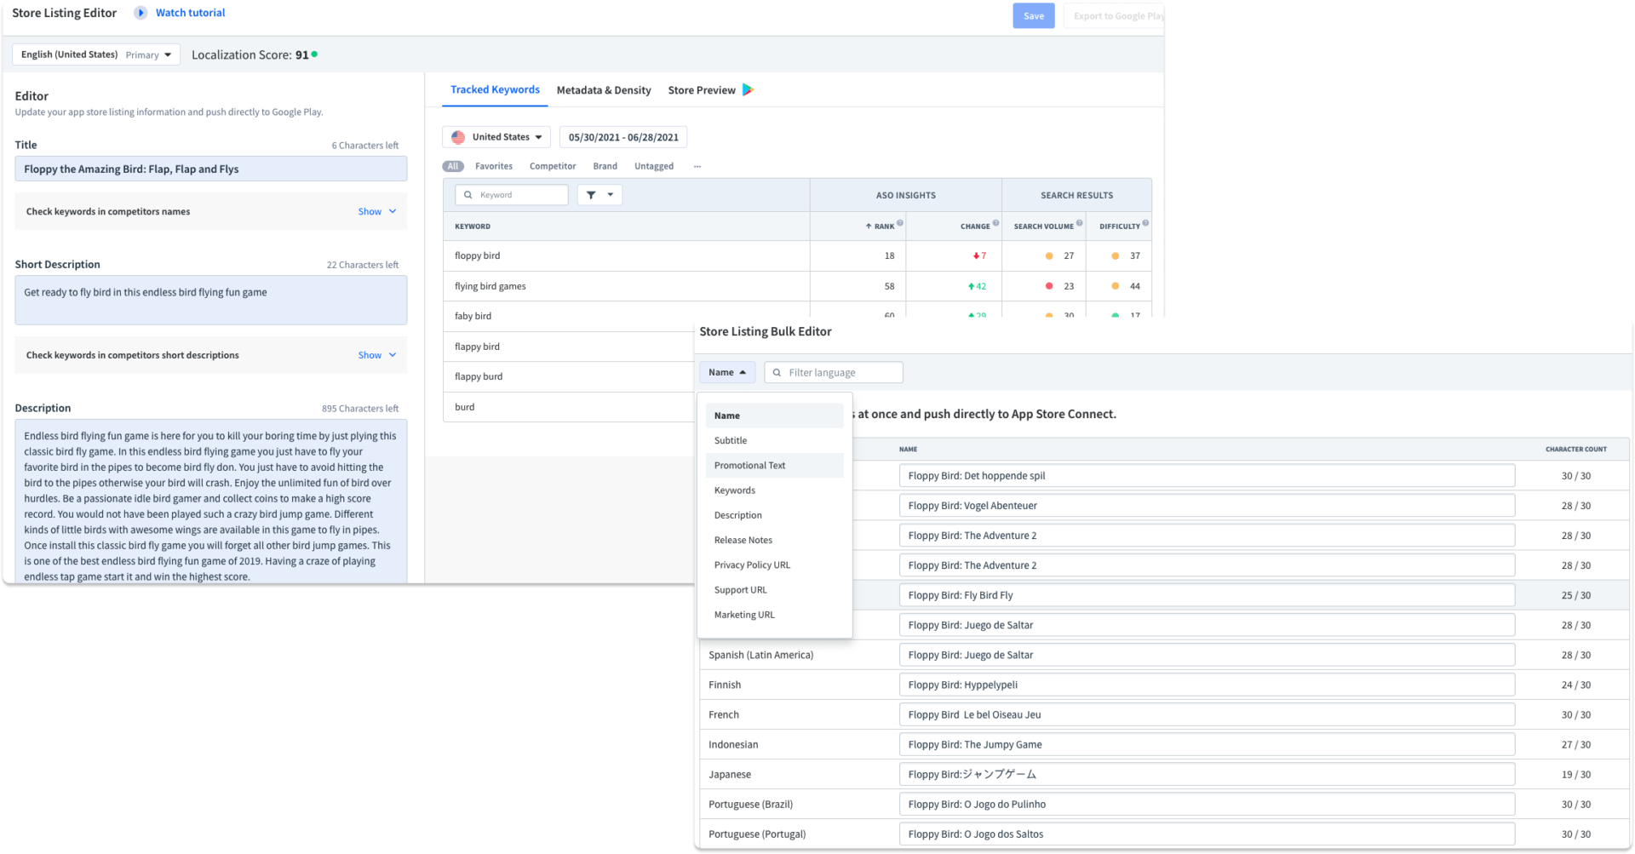Image resolution: width=1635 pixels, height=854 pixels.
Task: Choose Promotional Text from the field menu
Action: click(774, 465)
